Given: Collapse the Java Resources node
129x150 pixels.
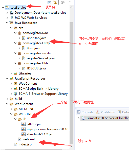Looking at the screenshot, I should [7, 23].
